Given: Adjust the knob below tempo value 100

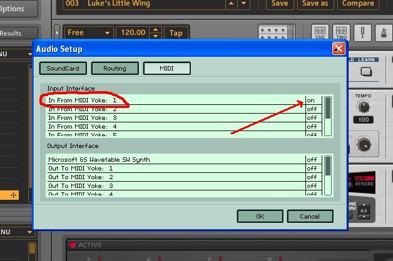Looking at the screenshot, I should [364, 144].
